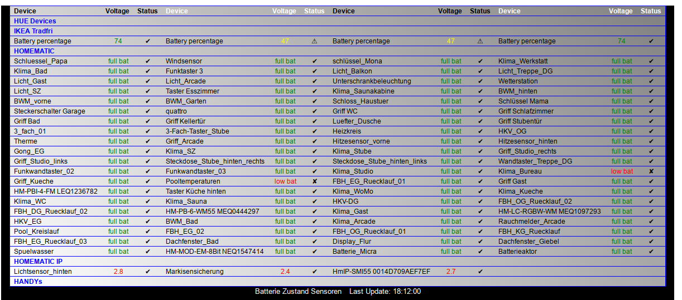The height and width of the screenshot is (300, 682).
Task: Select the Dachfenster_Giebel device name
Action: click(529, 242)
